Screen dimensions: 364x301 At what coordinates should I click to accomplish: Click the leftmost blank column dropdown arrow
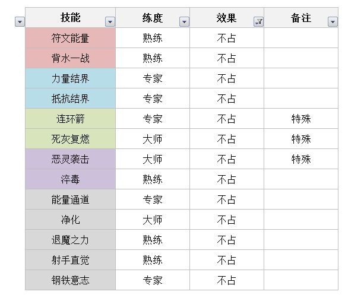click(20, 22)
